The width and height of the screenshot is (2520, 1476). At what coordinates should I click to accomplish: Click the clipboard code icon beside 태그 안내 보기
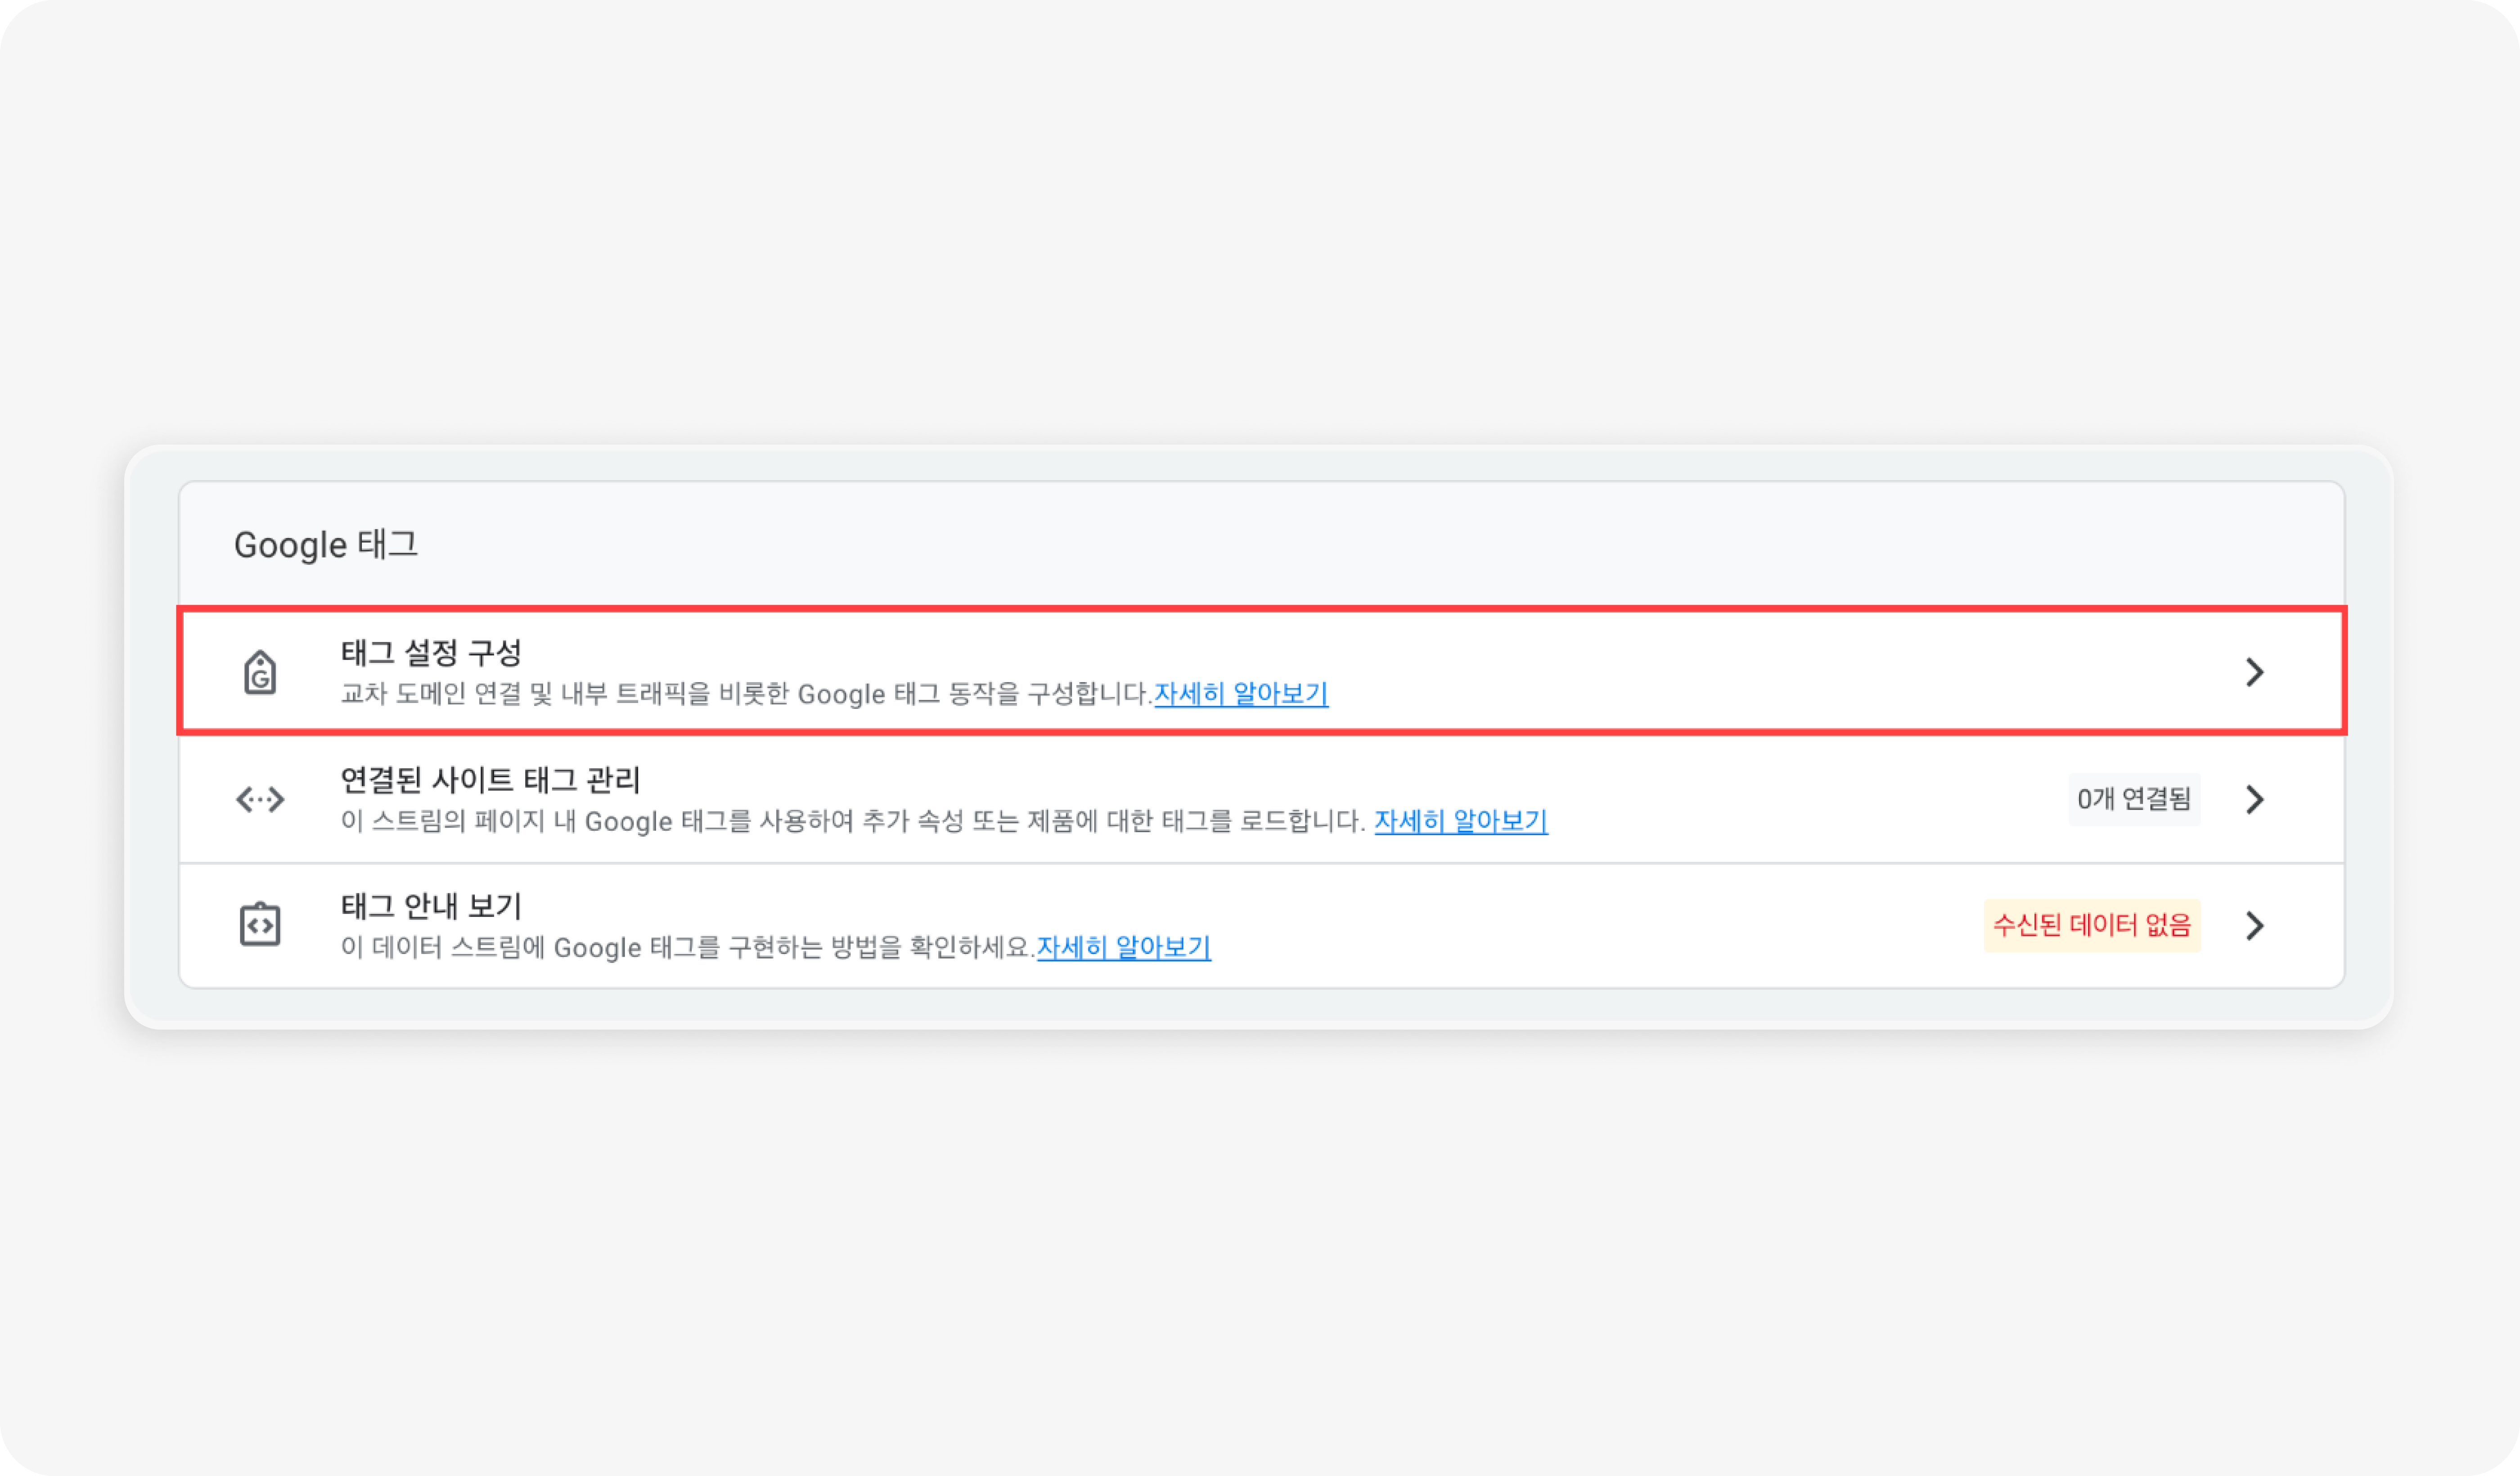point(260,924)
